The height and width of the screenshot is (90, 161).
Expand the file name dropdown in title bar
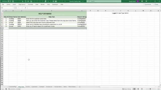pyautogui.click(x=83, y=1)
